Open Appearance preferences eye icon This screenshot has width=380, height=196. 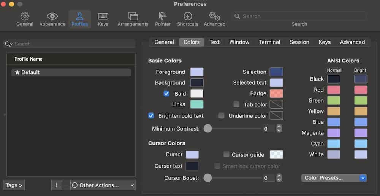coord(52,16)
